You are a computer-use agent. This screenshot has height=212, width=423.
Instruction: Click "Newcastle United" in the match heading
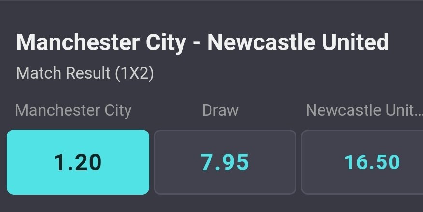pyautogui.click(x=298, y=42)
